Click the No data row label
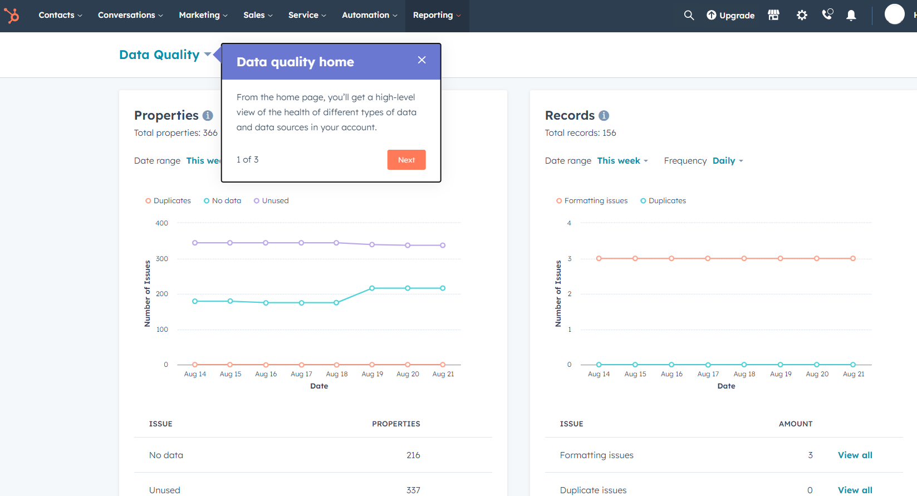 point(166,455)
